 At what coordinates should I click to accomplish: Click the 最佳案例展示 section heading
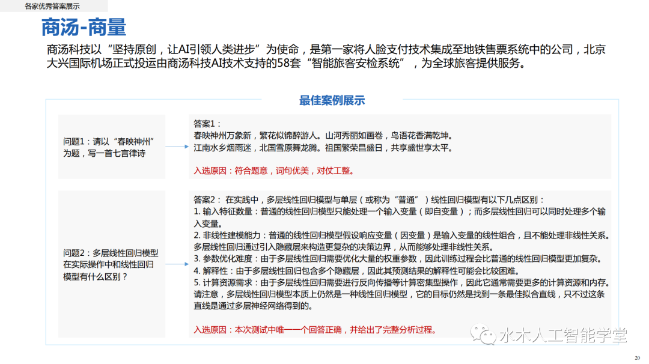point(332,100)
